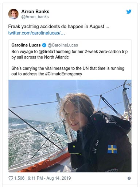Click the Swedish flag patch in photo
The height and width of the screenshot is (187, 140).
point(112,149)
